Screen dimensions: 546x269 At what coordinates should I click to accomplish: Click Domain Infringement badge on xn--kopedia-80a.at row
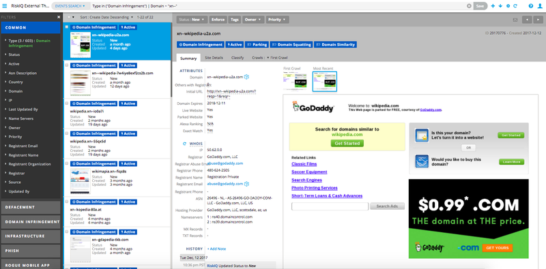click(x=94, y=202)
